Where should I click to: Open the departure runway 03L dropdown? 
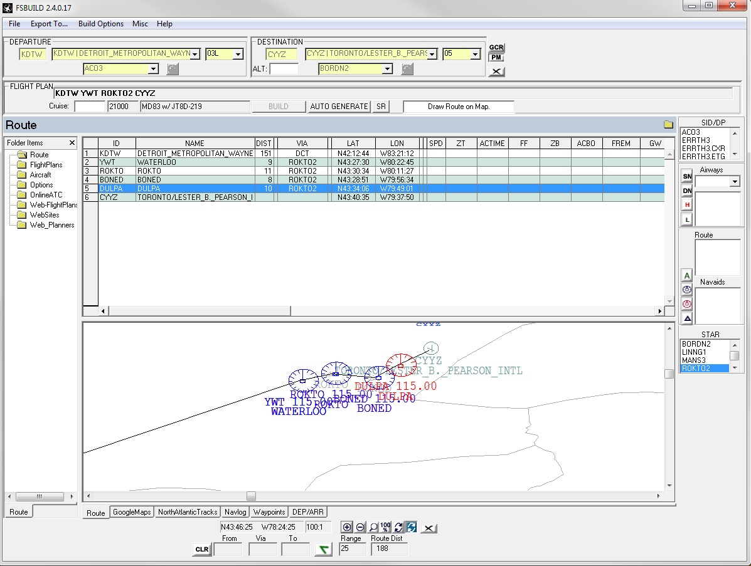click(238, 54)
